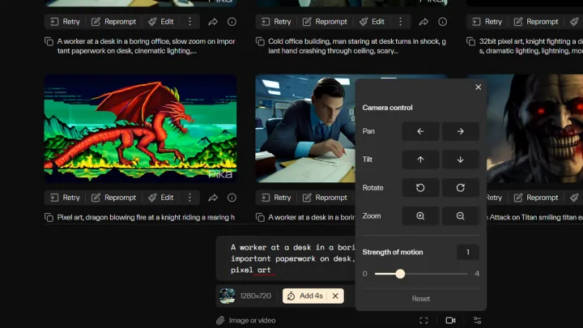Rotate the camera clockwise
The height and width of the screenshot is (328, 583).
pos(460,188)
